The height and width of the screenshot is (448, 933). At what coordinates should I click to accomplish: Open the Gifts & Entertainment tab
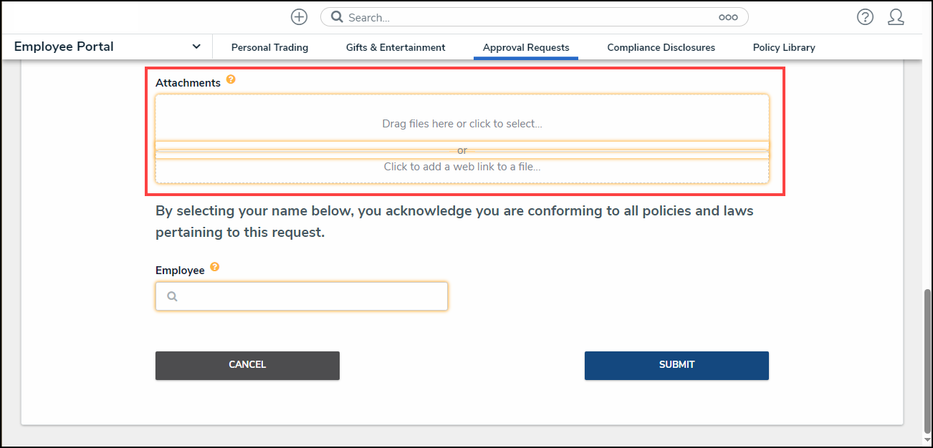coord(396,47)
